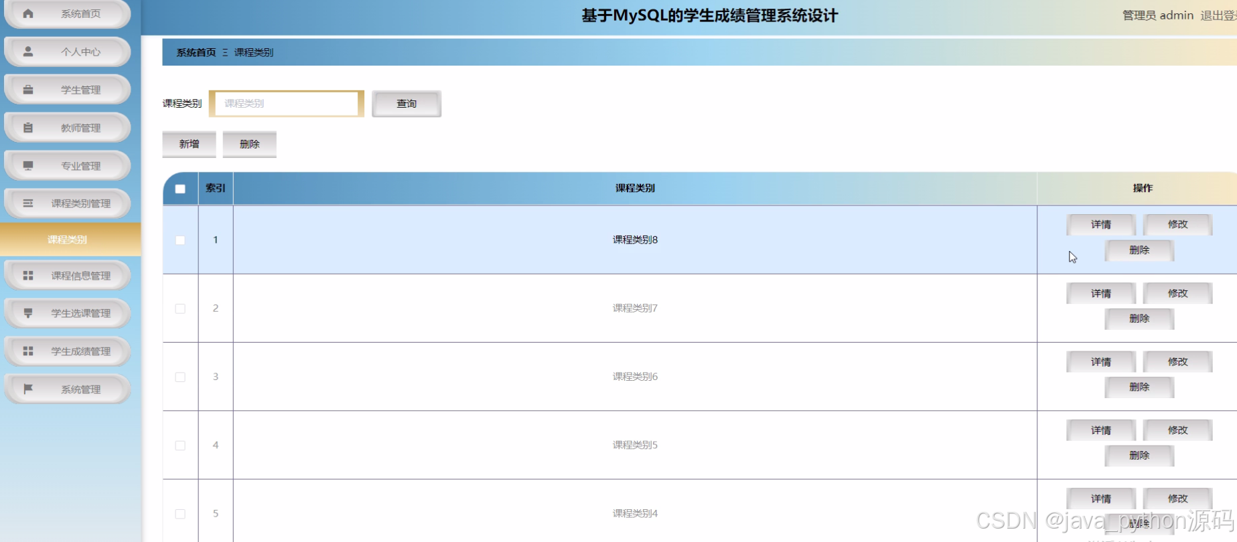Click the trophy icon beside 学生选课管理
The image size is (1237, 542).
click(28, 313)
